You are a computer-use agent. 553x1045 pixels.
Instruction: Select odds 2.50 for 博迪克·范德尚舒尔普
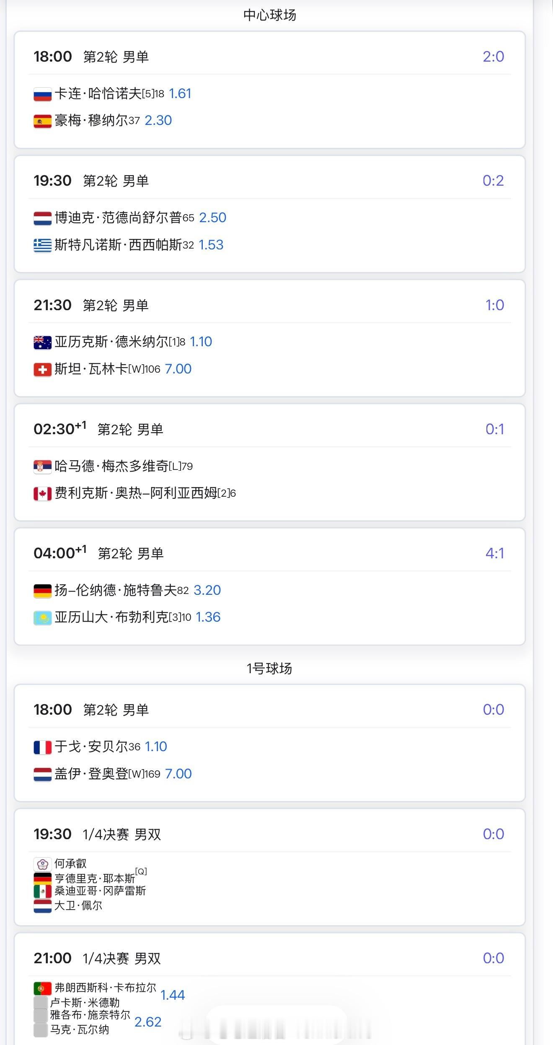[x=213, y=218]
